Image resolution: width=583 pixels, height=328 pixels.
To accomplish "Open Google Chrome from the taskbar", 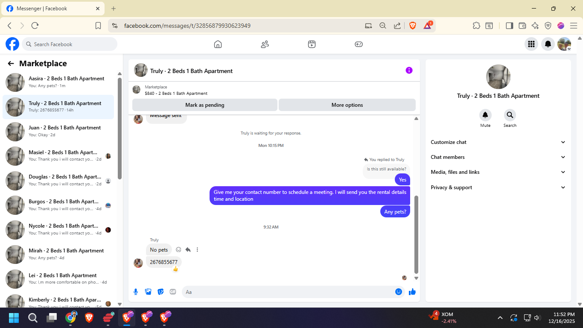I will click(x=71, y=318).
